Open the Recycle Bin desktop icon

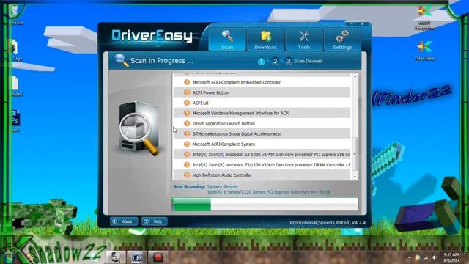coord(15,15)
